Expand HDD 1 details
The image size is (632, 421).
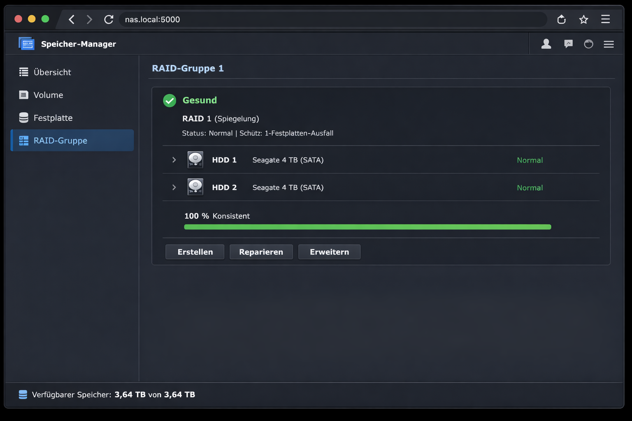(x=174, y=160)
